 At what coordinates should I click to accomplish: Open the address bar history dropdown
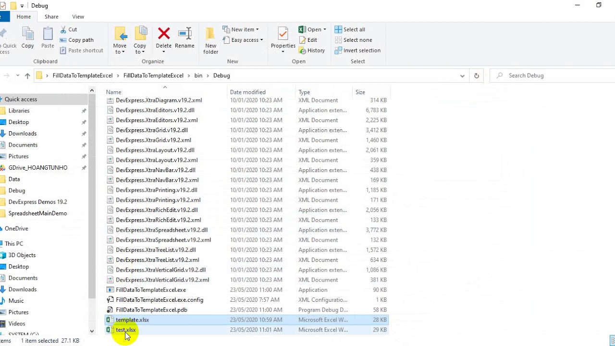pos(462,75)
